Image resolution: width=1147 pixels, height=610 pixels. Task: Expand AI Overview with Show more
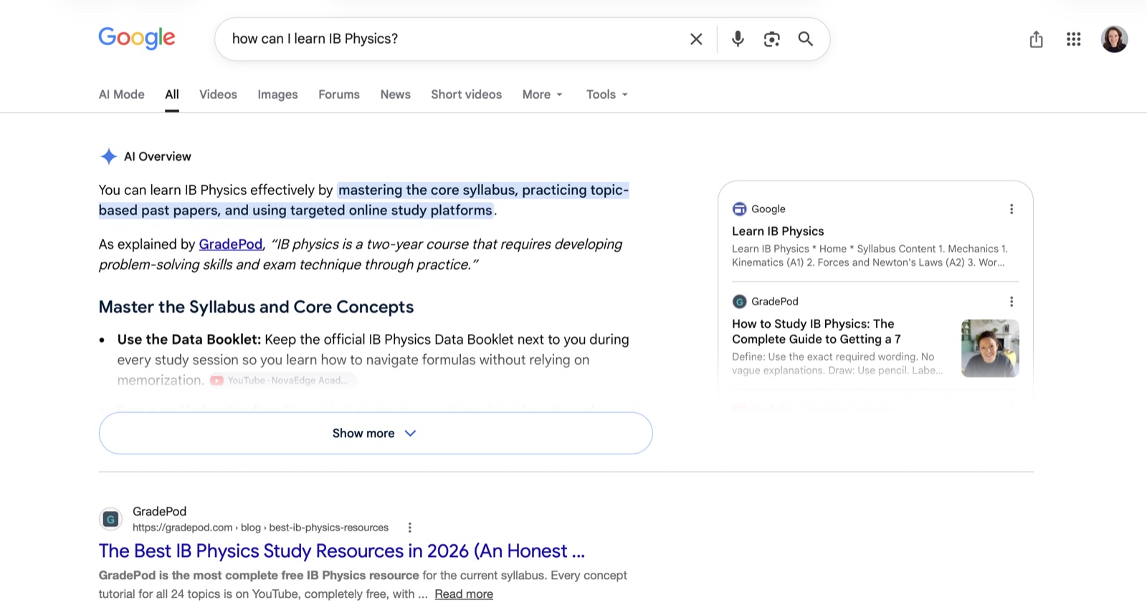click(x=376, y=433)
